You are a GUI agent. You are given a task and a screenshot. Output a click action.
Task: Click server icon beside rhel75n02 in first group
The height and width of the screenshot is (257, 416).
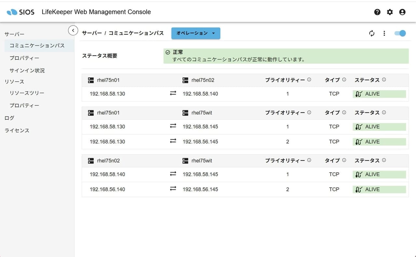tap(185, 80)
